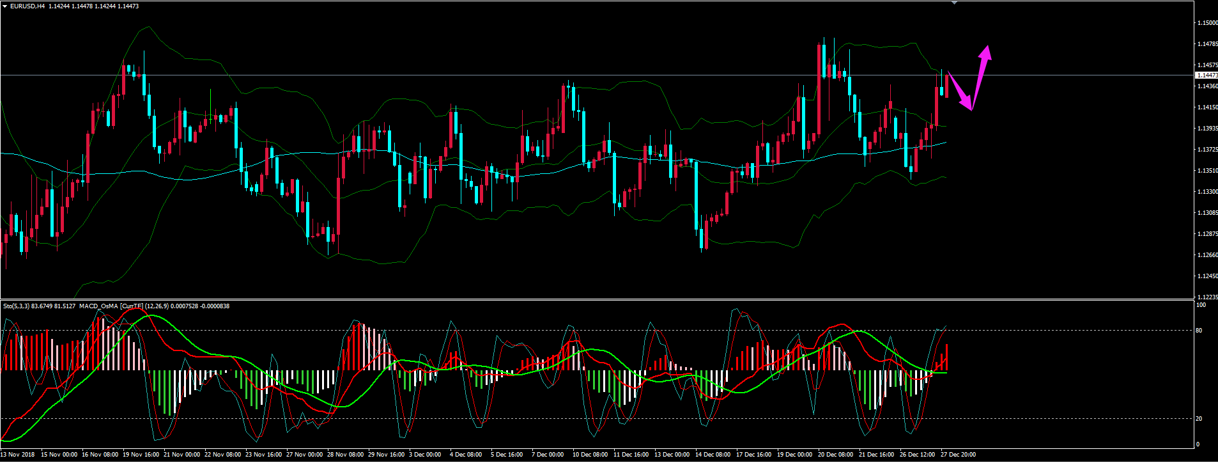Click the 1.13510 price scale label
Image resolution: width=1218 pixels, height=463 pixels.
point(1207,171)
